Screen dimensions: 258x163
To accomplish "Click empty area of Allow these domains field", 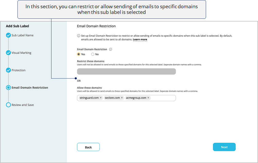I will click(x=163, y=98).
